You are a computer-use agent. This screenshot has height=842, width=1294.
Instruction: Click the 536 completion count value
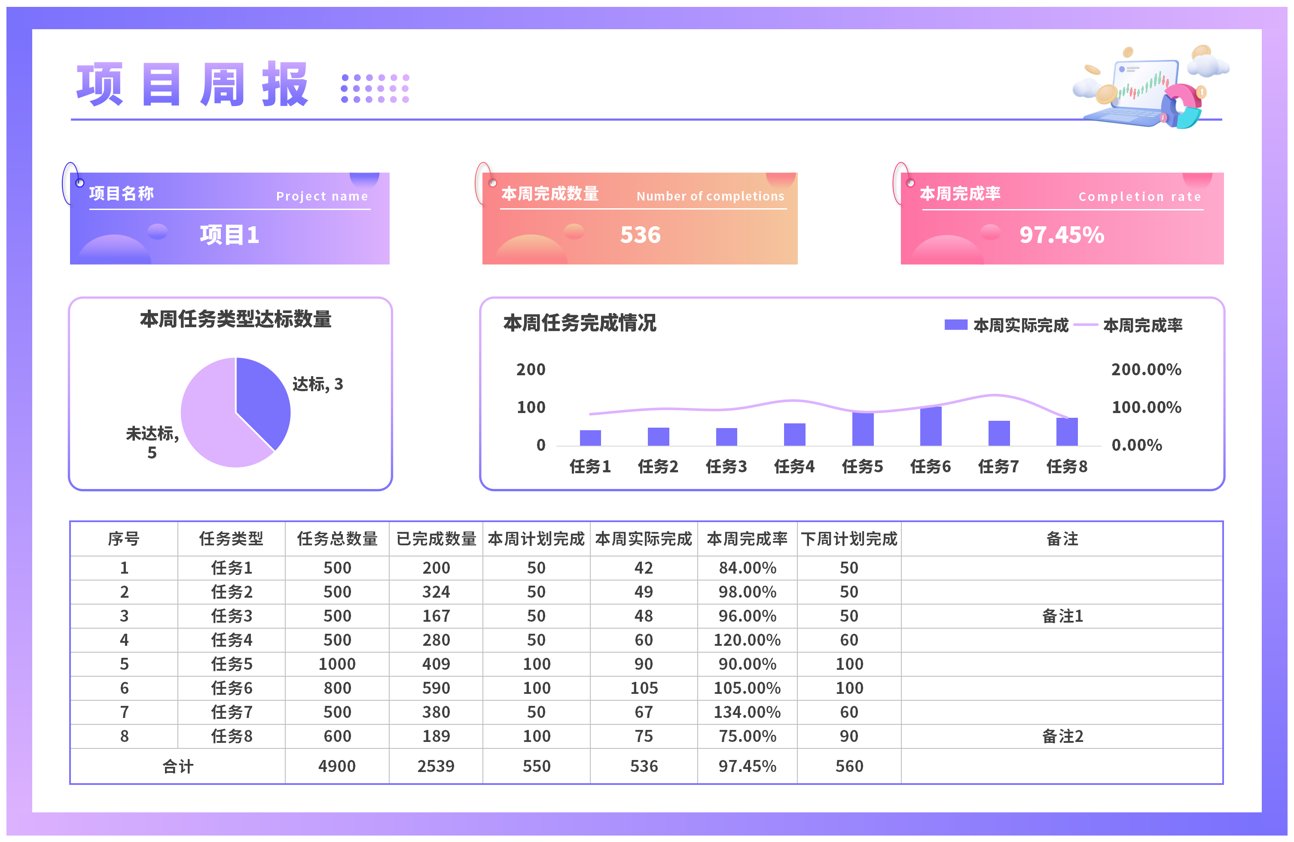point(640,235)
